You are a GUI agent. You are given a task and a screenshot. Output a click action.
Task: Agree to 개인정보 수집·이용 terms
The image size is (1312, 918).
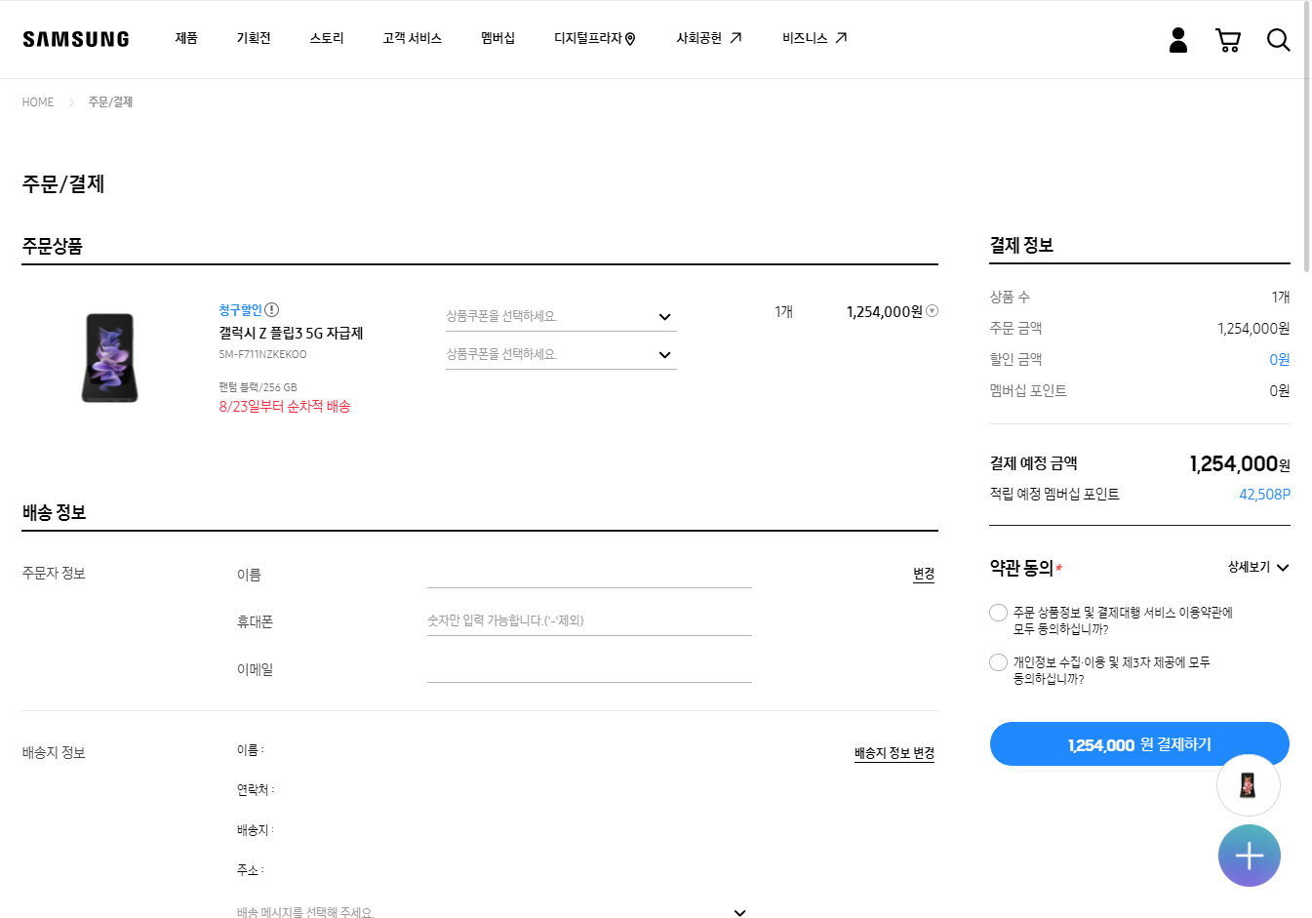998,662
